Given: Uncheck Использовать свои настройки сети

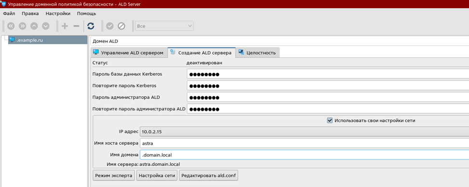Looking at the screenshot, I should coord(330,120).
